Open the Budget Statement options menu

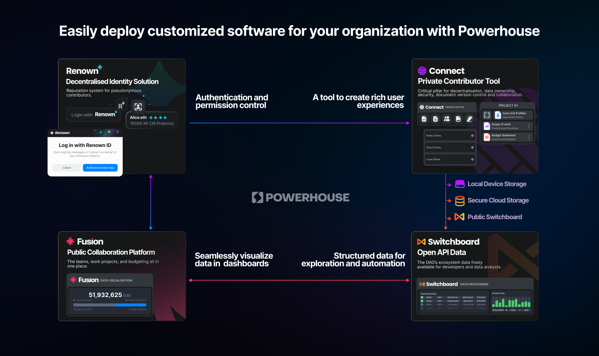pyautogui.click(x=529, y=137)
